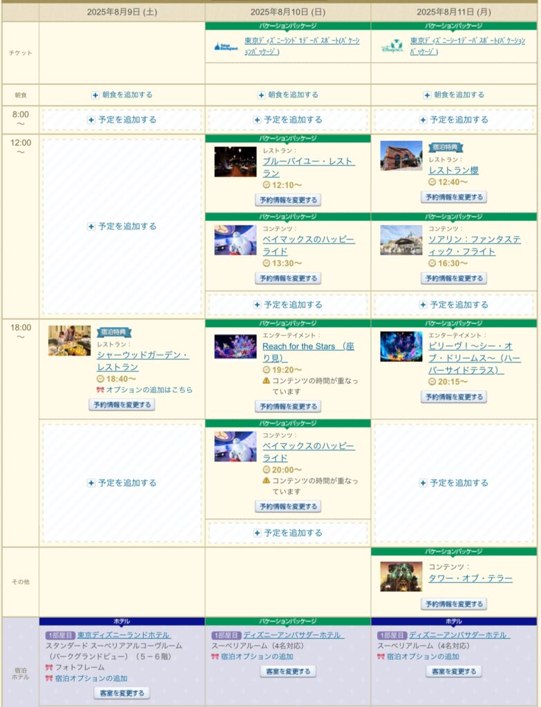Screen dimensions: 541x707
Task: Add afternoon plan below Baymax on August 10
Action: (288, 304)
